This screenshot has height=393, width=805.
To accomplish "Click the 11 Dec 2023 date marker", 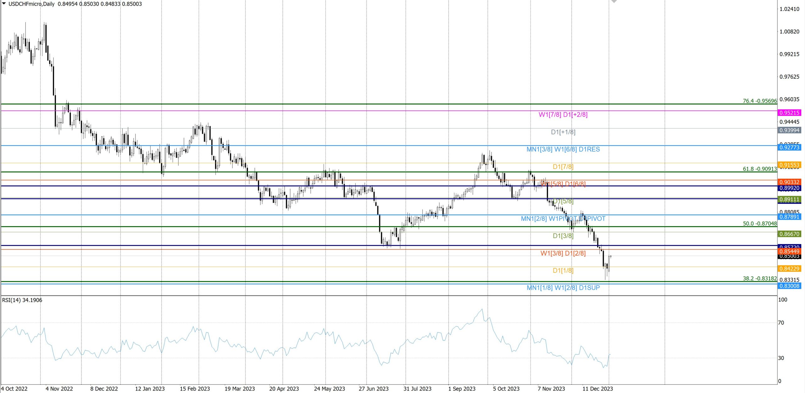I will [597, 389].
